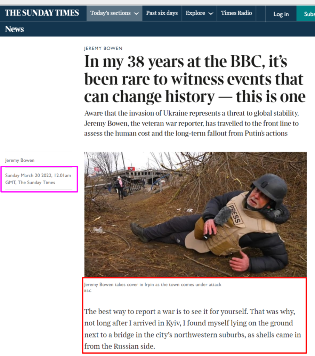The width and height of the screenshot is (315, 356).
Task: Expand the Today's sections dropdown chevron
Action: tap(136, 14)
